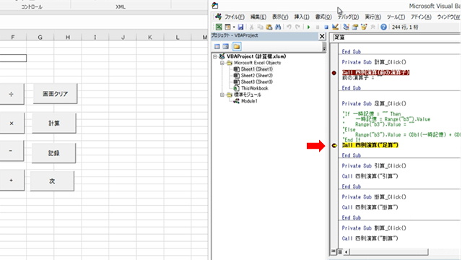Open the 挿入(I) menu
The width and height of the screenshot is (462, 260).
click(302, 17)
